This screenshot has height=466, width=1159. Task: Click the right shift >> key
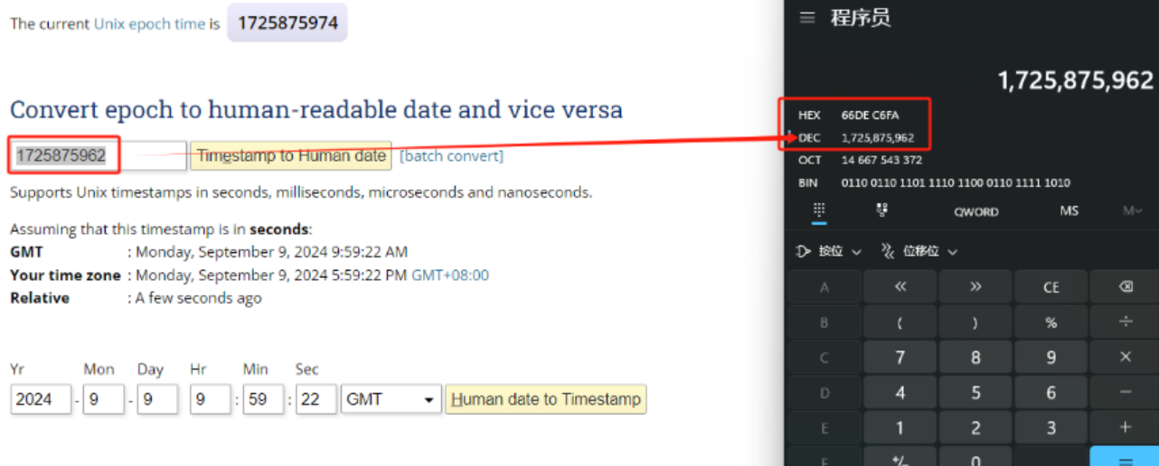[975, 287]
